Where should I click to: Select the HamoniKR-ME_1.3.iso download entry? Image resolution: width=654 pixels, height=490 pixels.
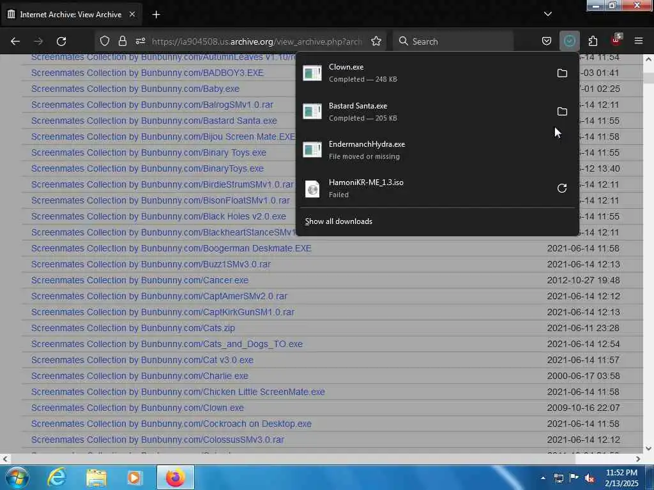coord(425,188)
